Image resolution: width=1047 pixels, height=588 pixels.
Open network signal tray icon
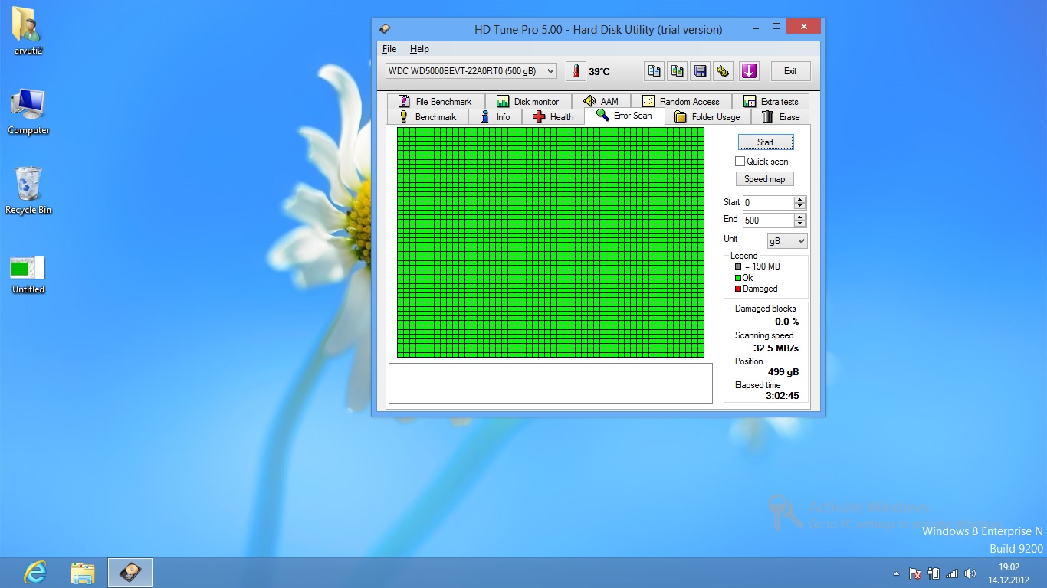click(x=952, y=573)
